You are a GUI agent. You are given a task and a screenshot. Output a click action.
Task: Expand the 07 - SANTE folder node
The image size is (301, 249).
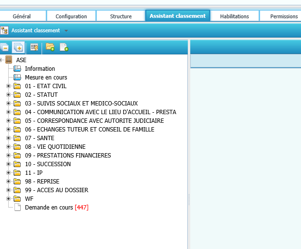(x=8, y=138)
